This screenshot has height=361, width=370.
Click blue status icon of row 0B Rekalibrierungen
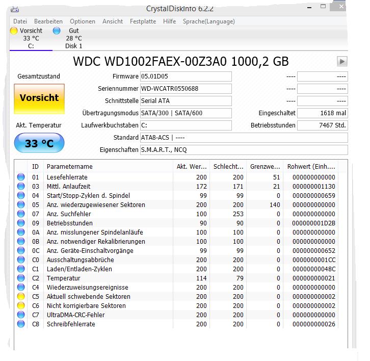click(21, 241)
